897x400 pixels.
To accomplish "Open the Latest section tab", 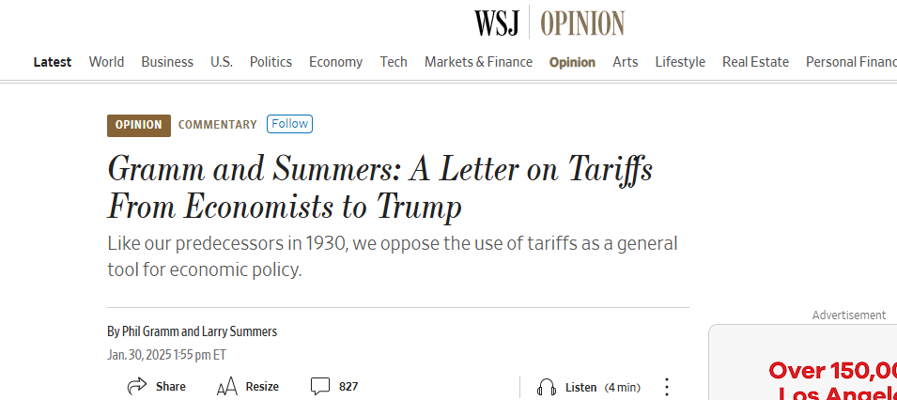I will pyautogui.click(x=53, y=62).
